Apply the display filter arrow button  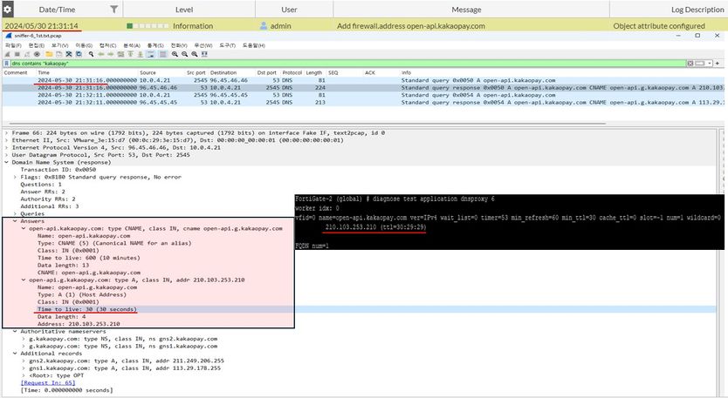click(700, 63)
